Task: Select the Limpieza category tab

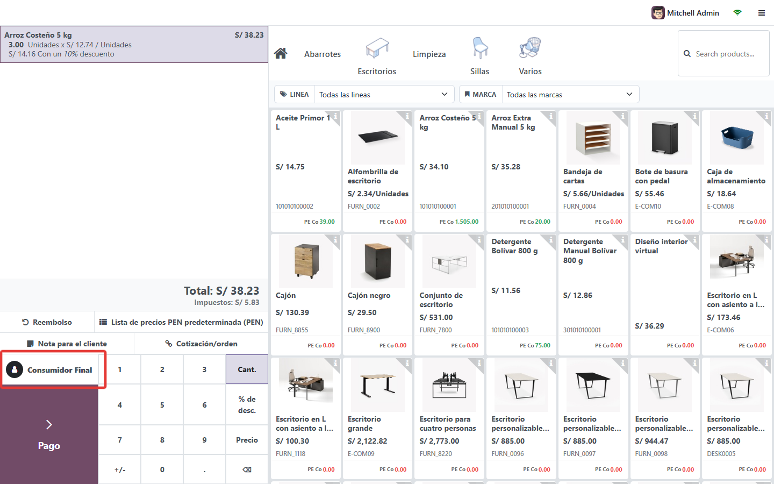Action: tap(429, 54)
